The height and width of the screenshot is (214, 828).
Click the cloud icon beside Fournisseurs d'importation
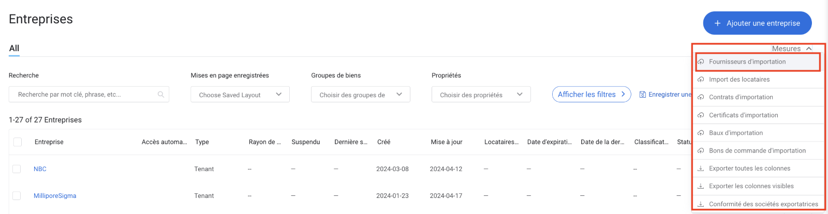click(x=701, y=62)
